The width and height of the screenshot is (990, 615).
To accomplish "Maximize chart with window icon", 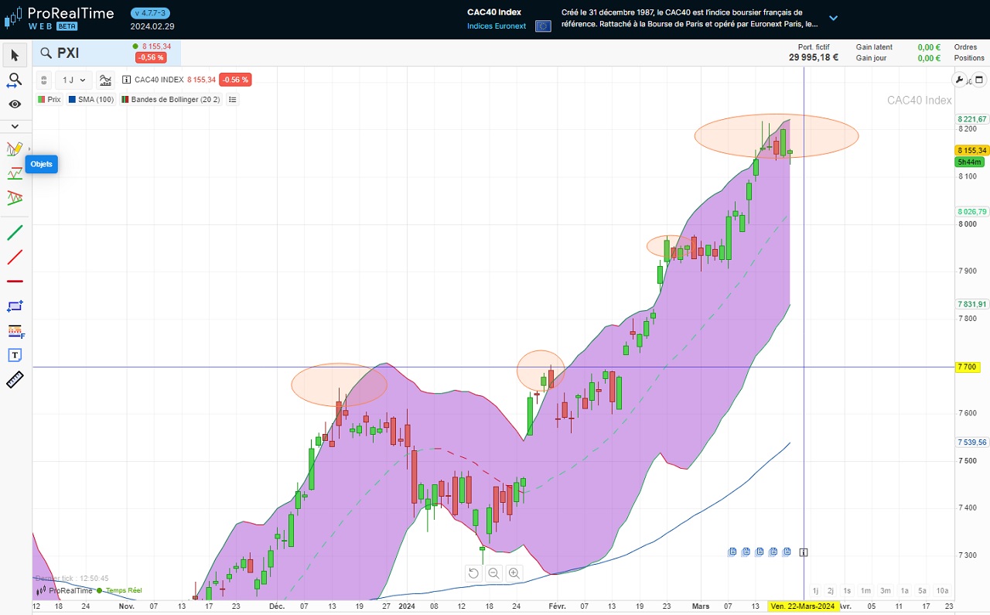I will (978, 80).
